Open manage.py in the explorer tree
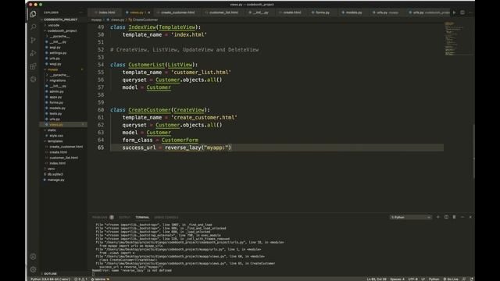The width and height of the screenshot is (500, 281). coord(55,180)
